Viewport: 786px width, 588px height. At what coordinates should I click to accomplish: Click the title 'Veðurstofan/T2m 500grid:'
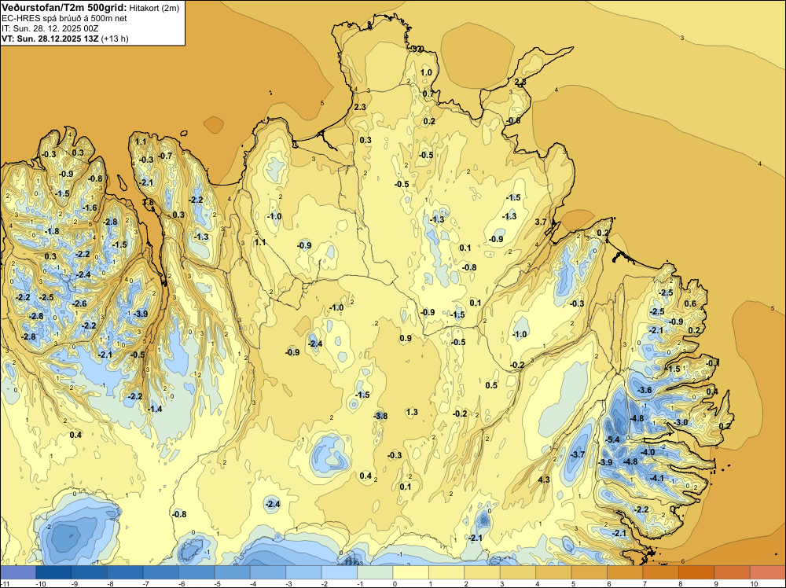64,7
